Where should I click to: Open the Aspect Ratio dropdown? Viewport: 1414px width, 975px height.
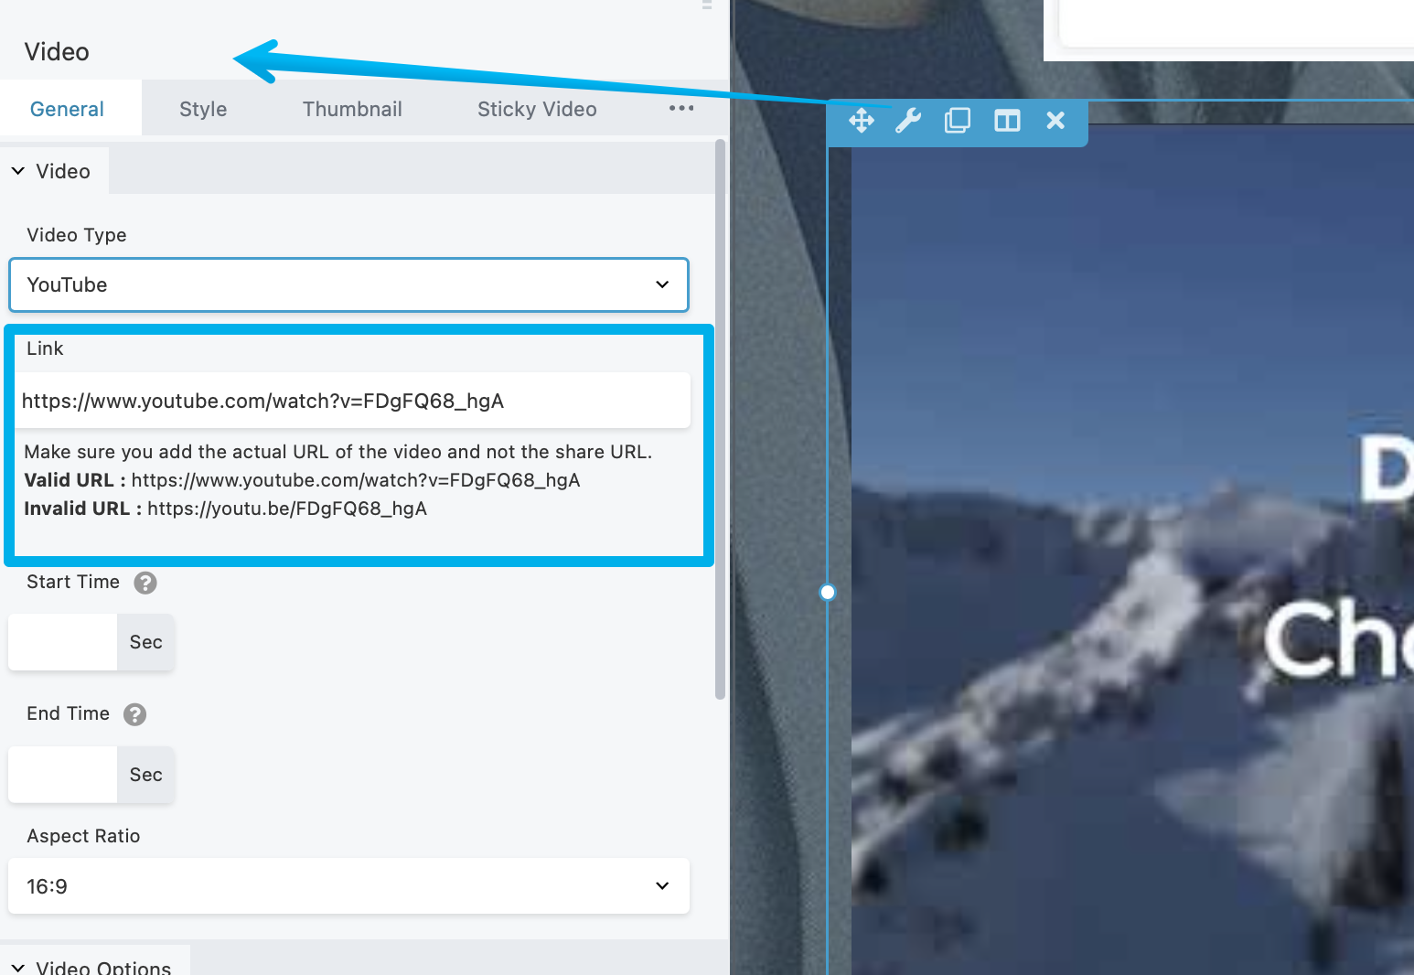pyautogui.click(x=348, y=885)
